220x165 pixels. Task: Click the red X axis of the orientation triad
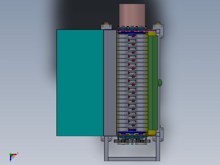(14, 154)
